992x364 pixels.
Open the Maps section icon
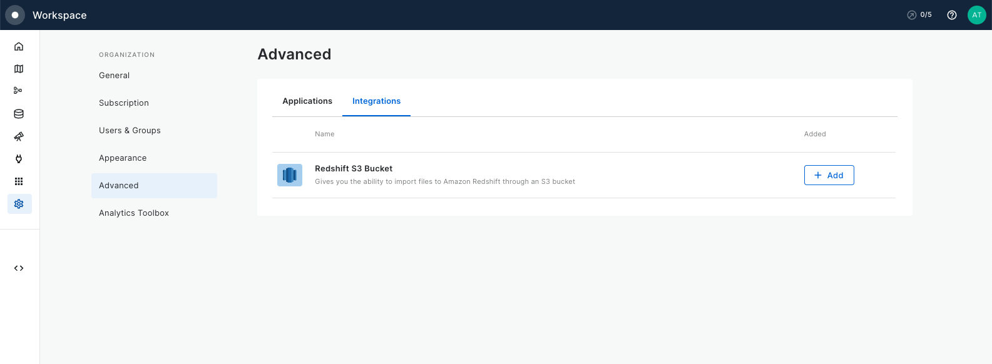19,69
